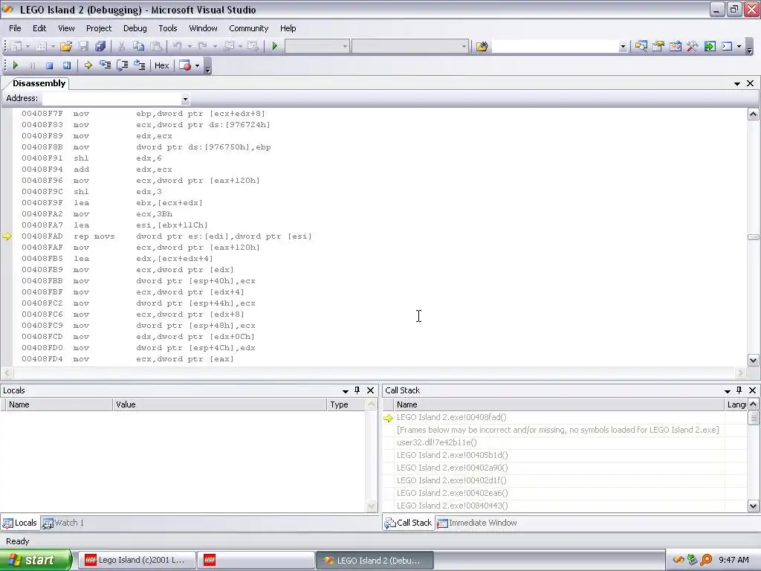Switch to Lego Island (c)2001 taskbar window
761x571 pixels.
click(x=137, y=560)
